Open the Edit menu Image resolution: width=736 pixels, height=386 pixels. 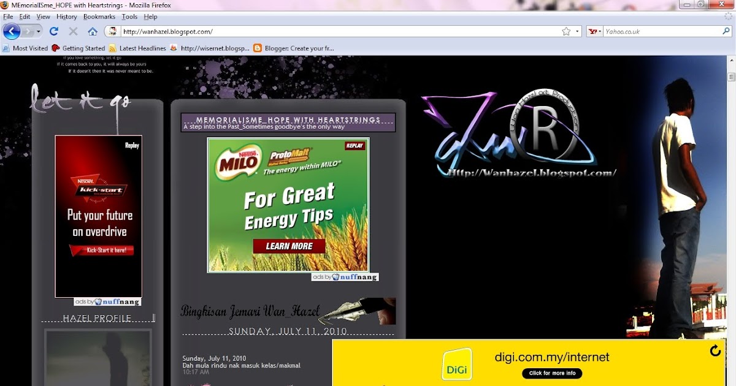click(x=25, y=17)
